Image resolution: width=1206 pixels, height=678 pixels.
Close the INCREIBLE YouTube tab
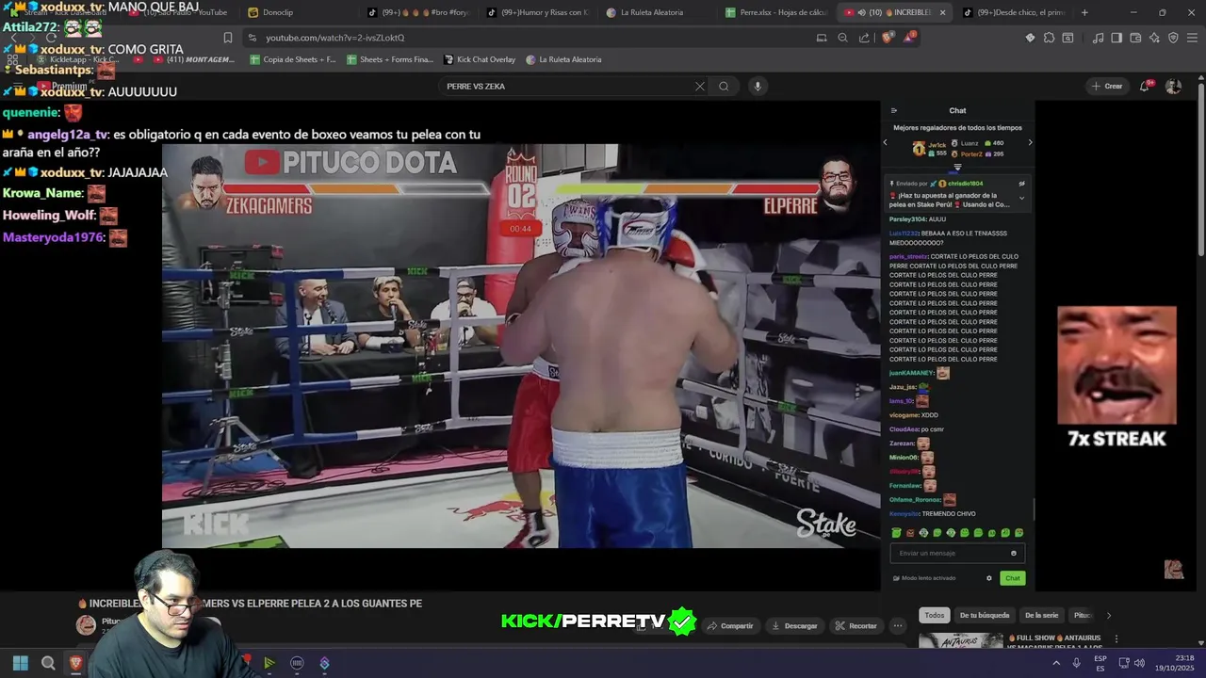(942, 12)
